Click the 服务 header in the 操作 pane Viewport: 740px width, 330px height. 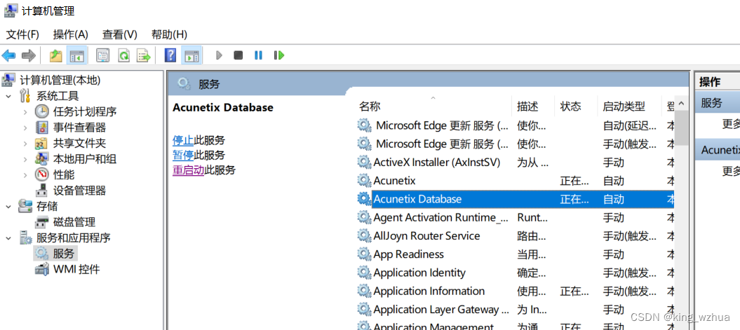[x=718, y=102]
